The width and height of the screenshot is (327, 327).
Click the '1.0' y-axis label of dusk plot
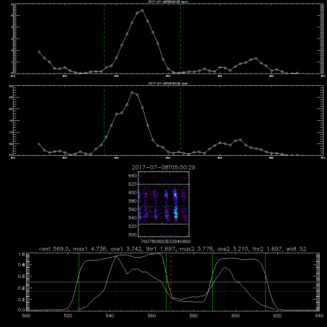[x=11, y=132]
